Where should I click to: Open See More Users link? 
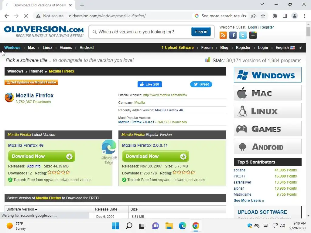pos(249,201)
